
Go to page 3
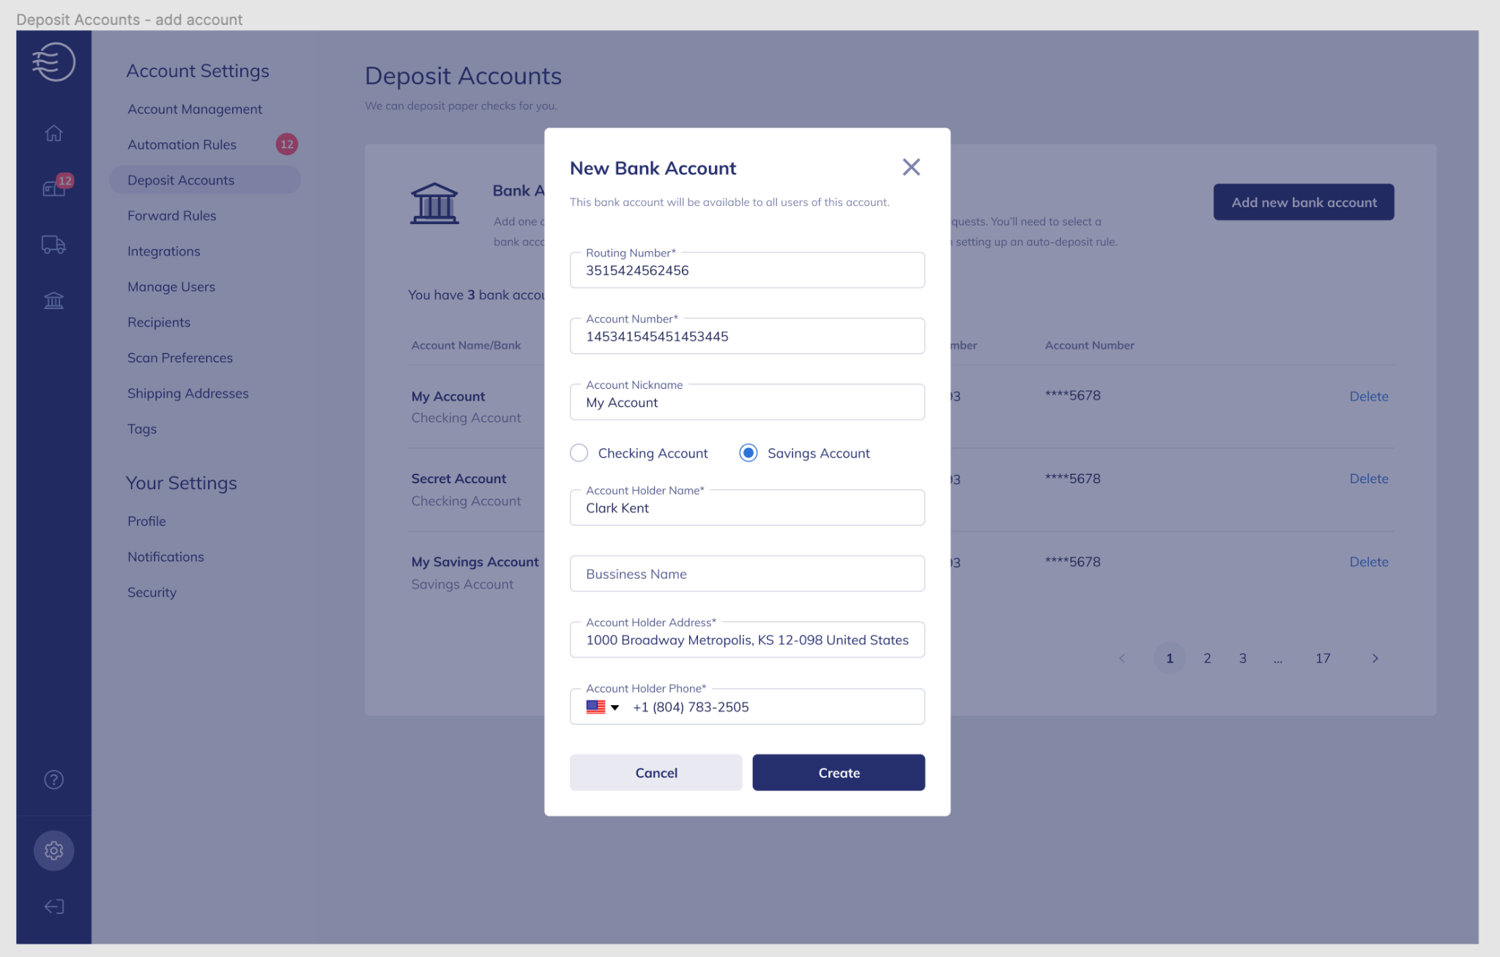click(x=1243, y=658)
